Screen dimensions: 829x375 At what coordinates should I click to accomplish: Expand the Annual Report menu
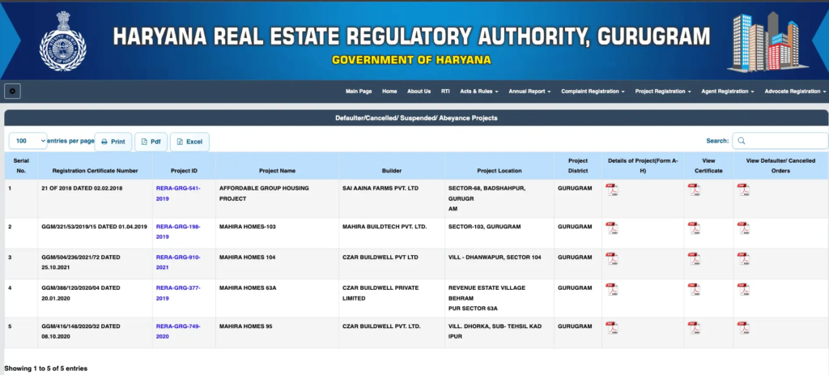point(529,92)
